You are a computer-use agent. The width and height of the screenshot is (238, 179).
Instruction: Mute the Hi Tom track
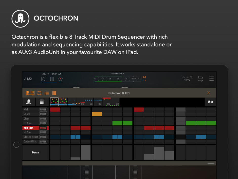(43, 132)
